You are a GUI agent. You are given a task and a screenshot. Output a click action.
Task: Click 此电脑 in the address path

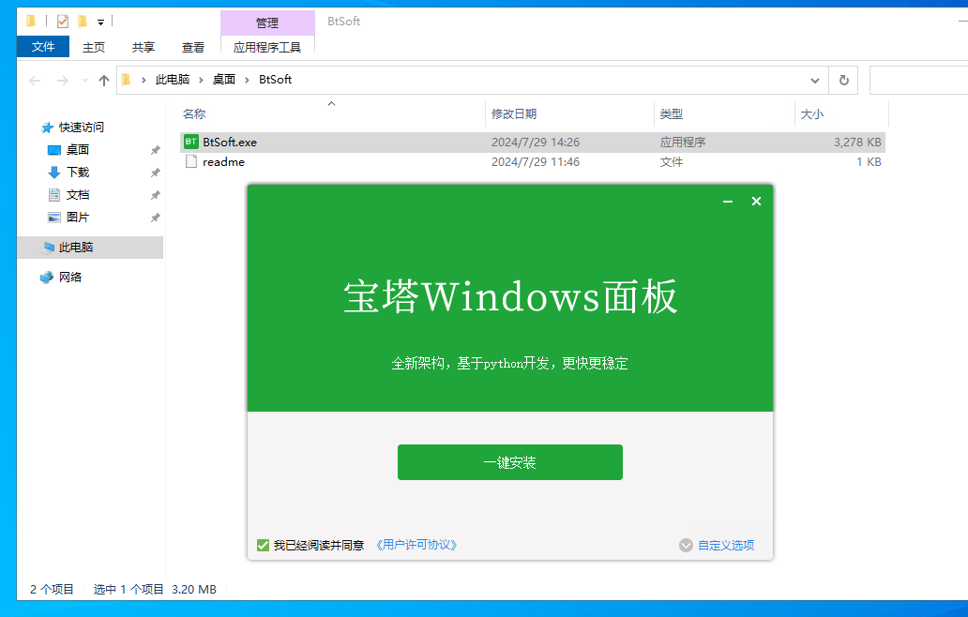coord(173,80)
